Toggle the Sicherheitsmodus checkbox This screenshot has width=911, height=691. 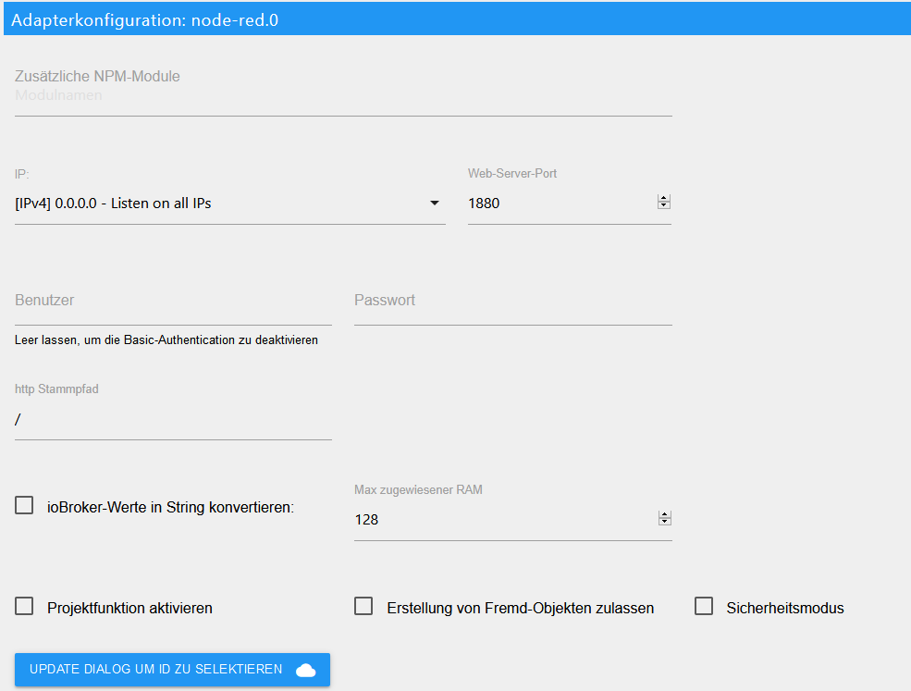click(x=704, y=607)
